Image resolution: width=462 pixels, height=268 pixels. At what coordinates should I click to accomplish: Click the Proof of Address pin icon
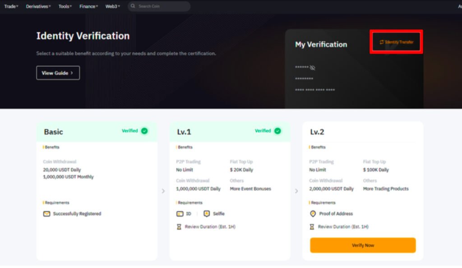pos(313,213)
